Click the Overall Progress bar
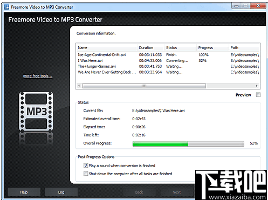This screenshot has height=200, width=268. coord(188,144)
